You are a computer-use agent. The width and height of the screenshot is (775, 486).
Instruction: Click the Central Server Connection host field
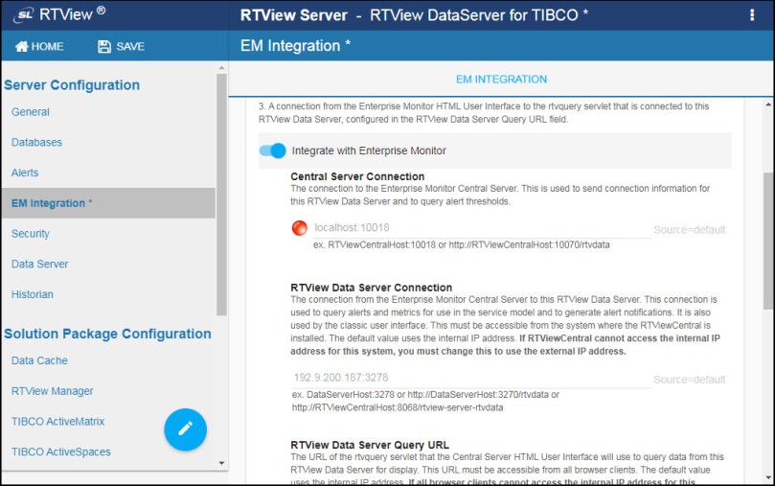(x=479, y=228)
